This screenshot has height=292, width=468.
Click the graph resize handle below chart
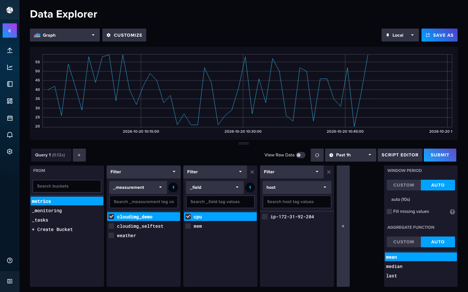(x=244, y=143)
